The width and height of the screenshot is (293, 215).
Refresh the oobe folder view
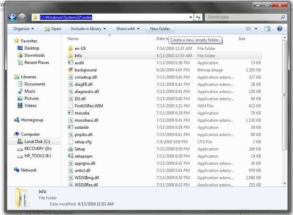[198, 18]
